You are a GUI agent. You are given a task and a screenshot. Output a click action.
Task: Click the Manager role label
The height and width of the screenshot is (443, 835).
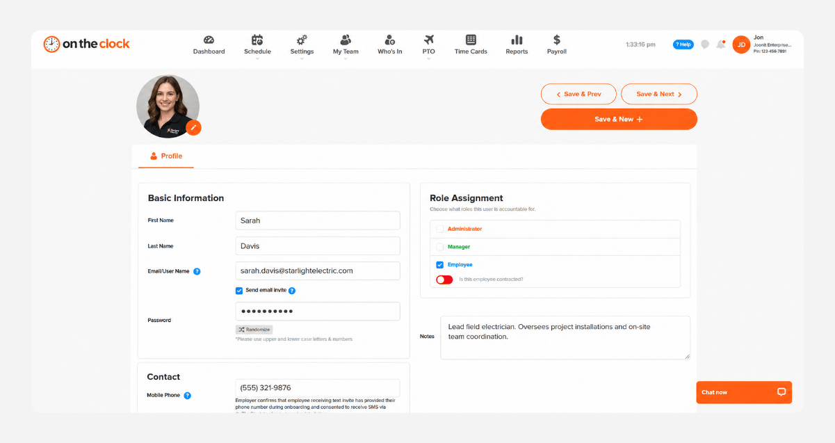click(x=459, y=247)
